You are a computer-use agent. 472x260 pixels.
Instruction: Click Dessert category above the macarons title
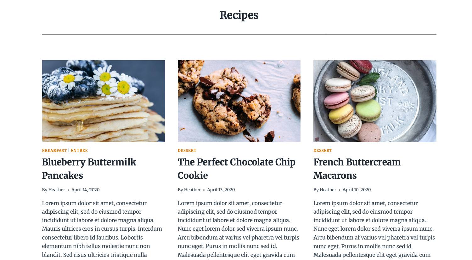tap(323, 151)
